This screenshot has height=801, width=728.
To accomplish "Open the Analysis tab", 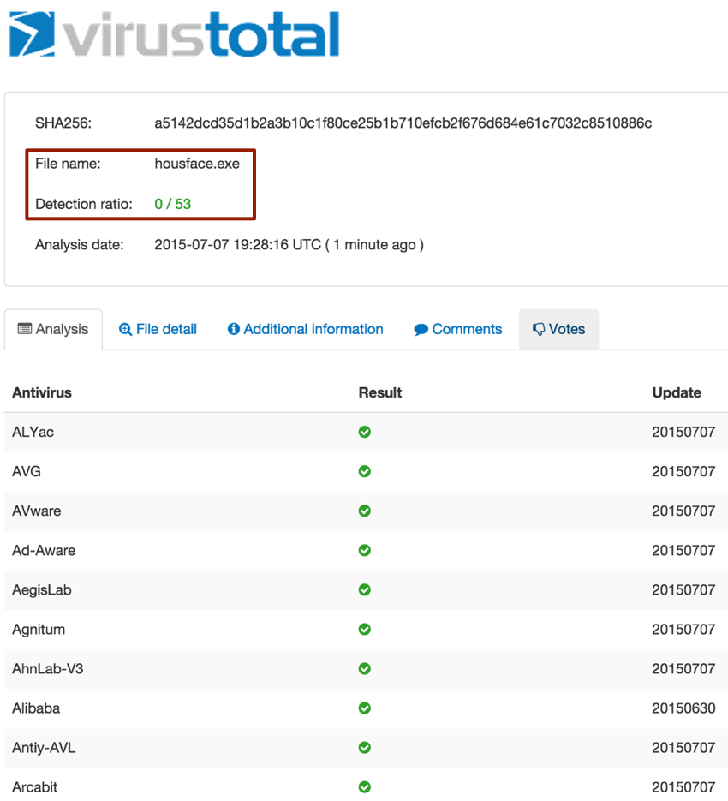I will click(x=53, y=330).
